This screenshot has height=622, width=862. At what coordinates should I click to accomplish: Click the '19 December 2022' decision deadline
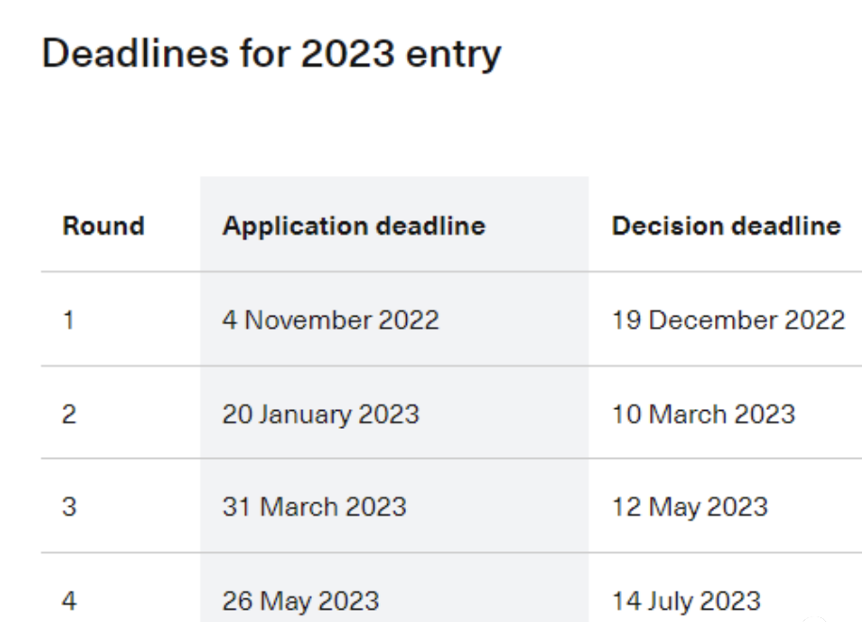click(728, 319)
